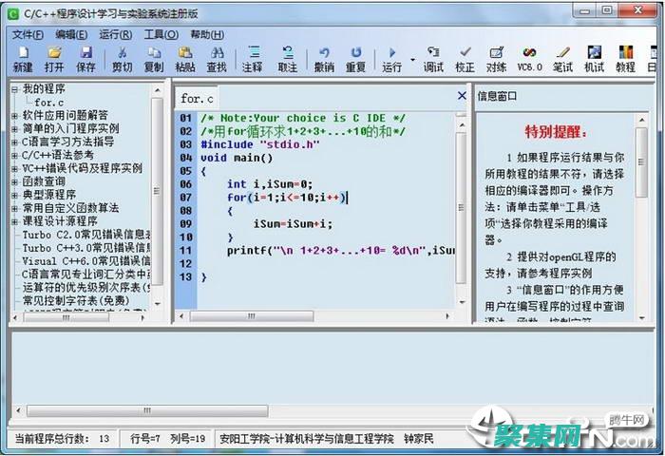The height and width of the screenshot is (456, 665).
Task: Click the 运行 (Run) play icon
Action: tap(392, 53)
